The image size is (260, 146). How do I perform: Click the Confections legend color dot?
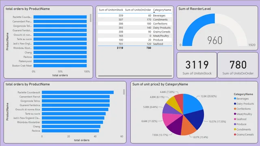pyautogui.click(x=235, y=109)
